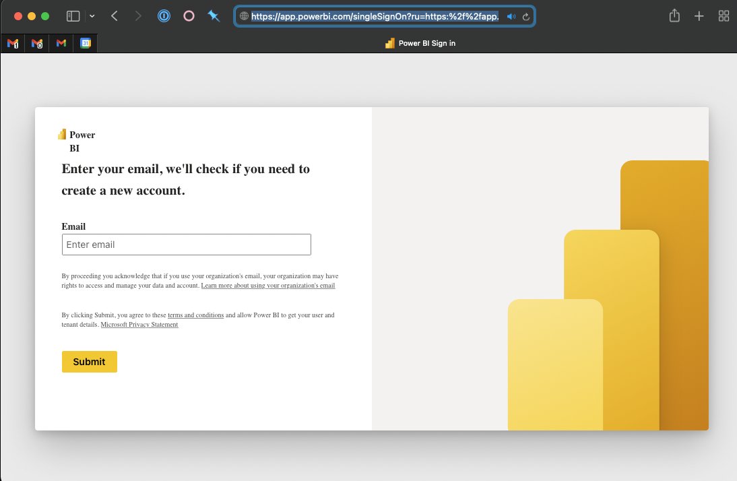Viewport: 737px width, 481px height.
Task: Open Learn more about using your organization's email
Action: (x=268, y=286)
